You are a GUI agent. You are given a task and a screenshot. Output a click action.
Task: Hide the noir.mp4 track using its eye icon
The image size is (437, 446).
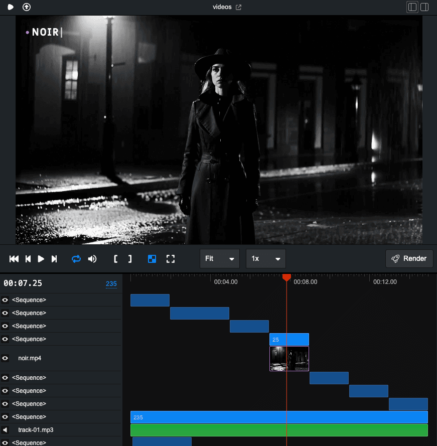pos(6,358)
